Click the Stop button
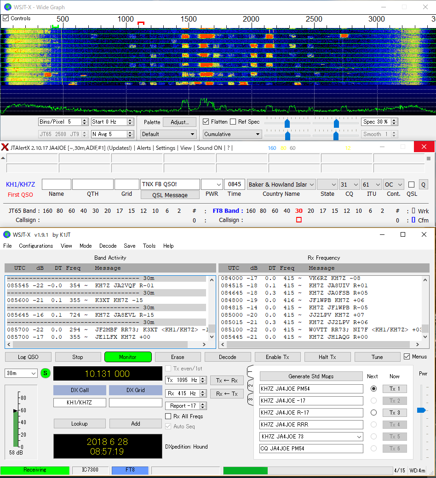The width and height of the screenshot is (436, 478). click(78, 357)
